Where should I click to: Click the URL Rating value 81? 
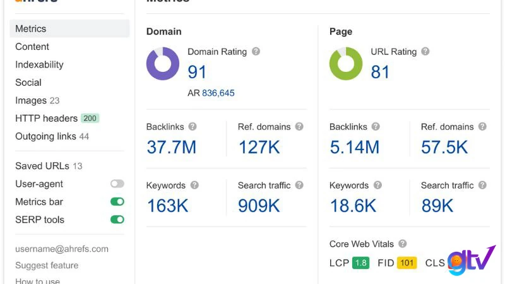(x=380, y=72)
